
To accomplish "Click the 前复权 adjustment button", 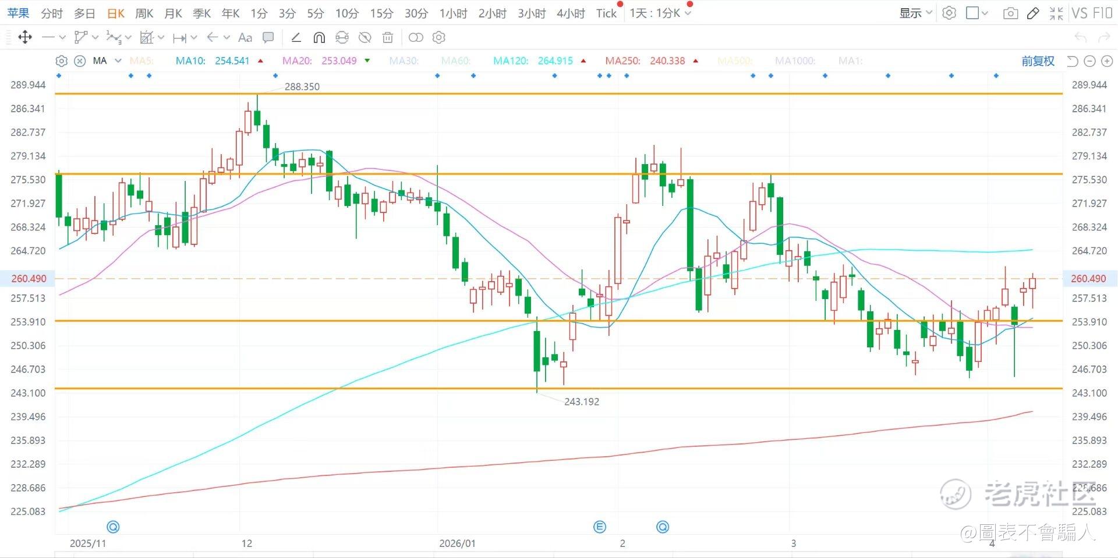I will [x=1038, y=61].
